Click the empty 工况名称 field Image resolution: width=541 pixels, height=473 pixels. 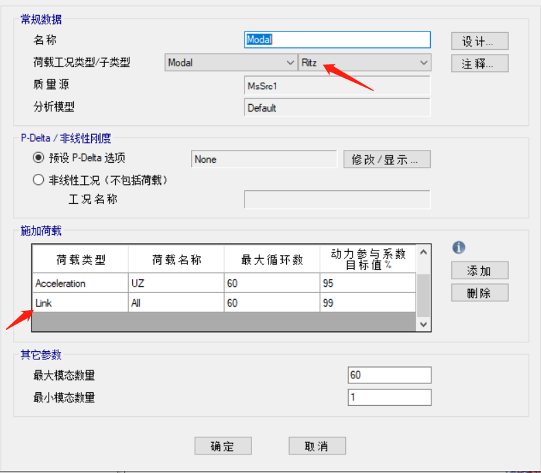click(337, 199)
